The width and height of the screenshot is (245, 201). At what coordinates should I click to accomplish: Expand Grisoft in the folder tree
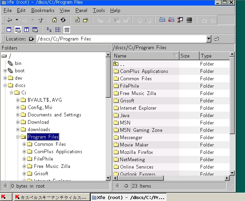tap(24, 174)
